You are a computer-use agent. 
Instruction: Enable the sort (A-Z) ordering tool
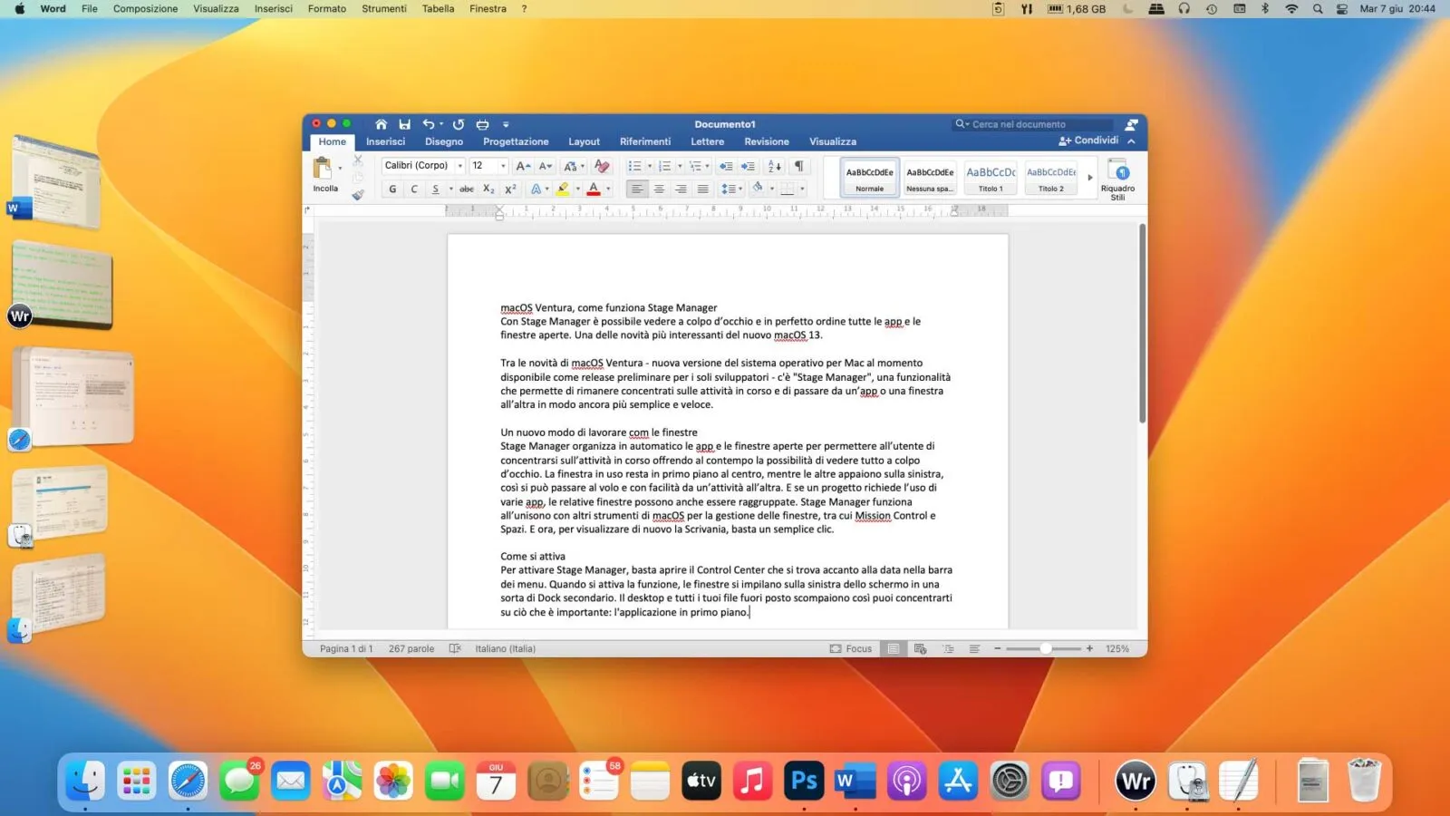(x=772, y=166)
